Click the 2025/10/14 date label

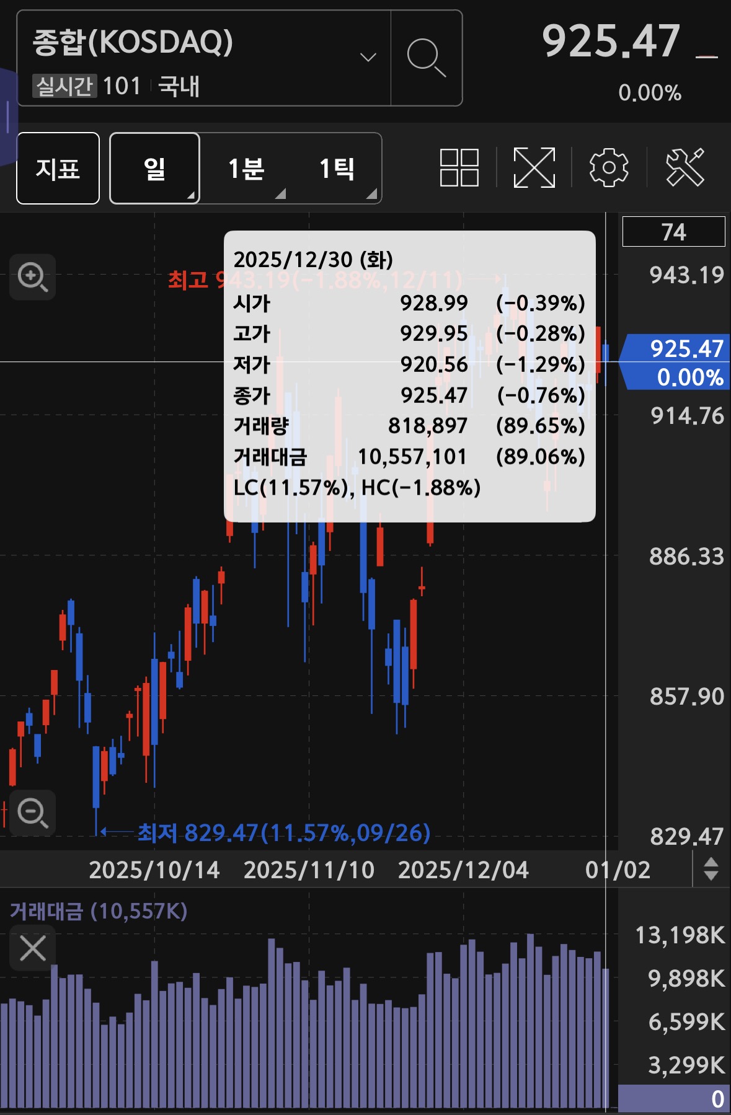154,870
